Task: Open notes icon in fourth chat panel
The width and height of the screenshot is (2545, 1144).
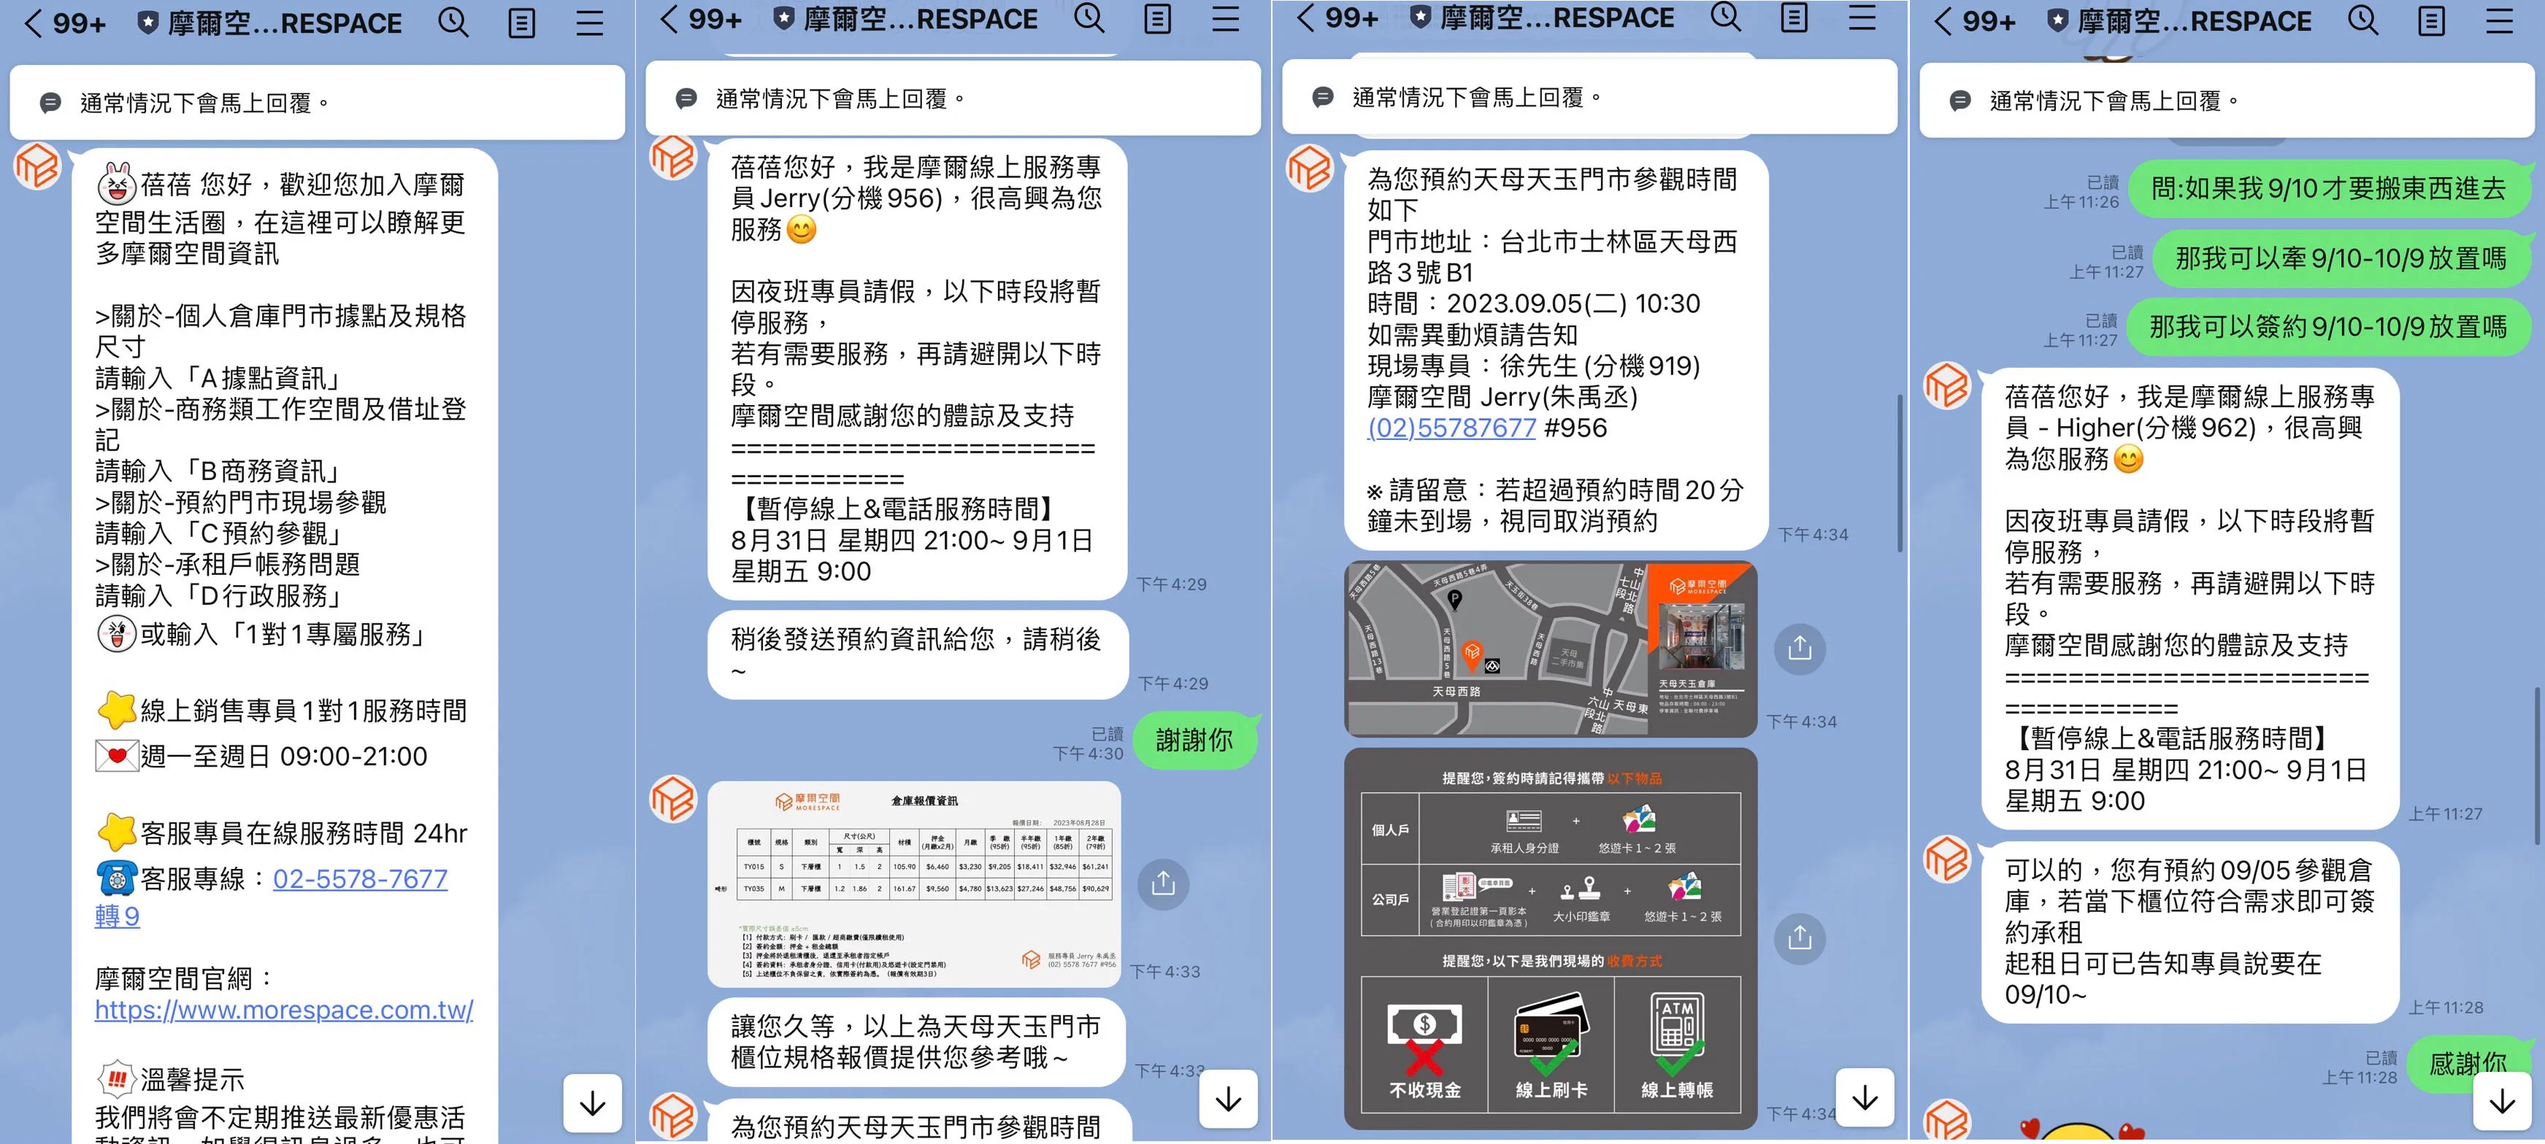Action: point(2431,20)
